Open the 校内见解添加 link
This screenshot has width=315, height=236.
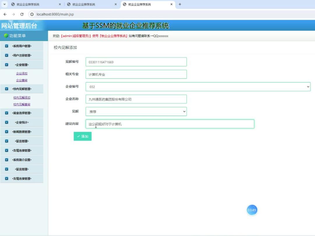click(x=22, y=97)
